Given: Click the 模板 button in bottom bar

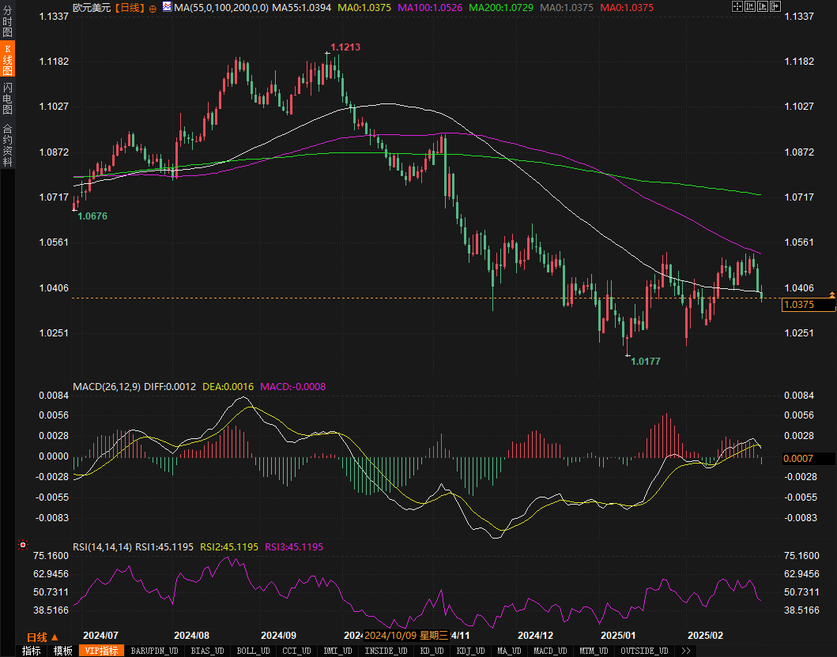Looking at the screenshot, I should (62, 651).
